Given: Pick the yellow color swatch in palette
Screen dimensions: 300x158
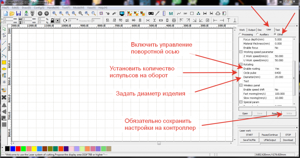Looking at the screenshot, I should pyautogui.click(x=34, y=148).
